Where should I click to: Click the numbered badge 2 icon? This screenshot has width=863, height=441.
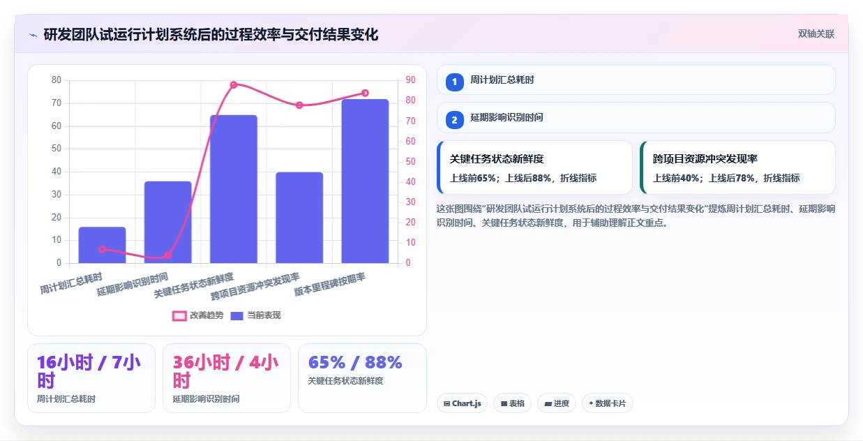pos(455,120)
